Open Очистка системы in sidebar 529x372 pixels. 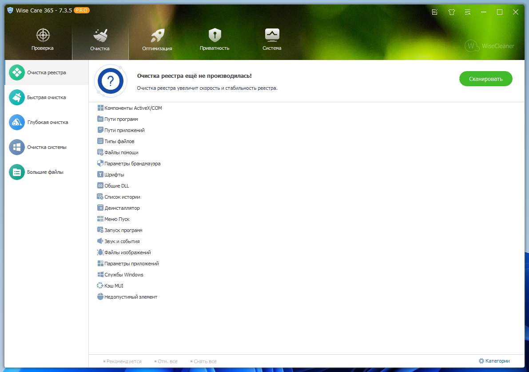tap(46, 147)
